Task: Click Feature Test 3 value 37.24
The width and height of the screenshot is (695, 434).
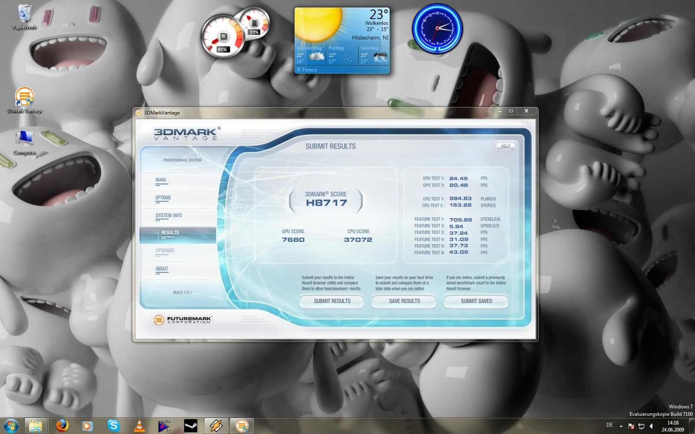Action: click(459, 233)
